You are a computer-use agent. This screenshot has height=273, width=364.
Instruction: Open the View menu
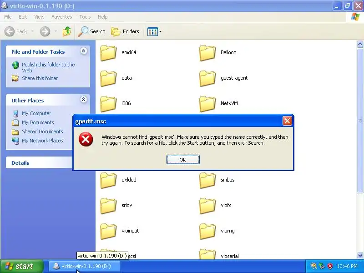click(39, 17)
